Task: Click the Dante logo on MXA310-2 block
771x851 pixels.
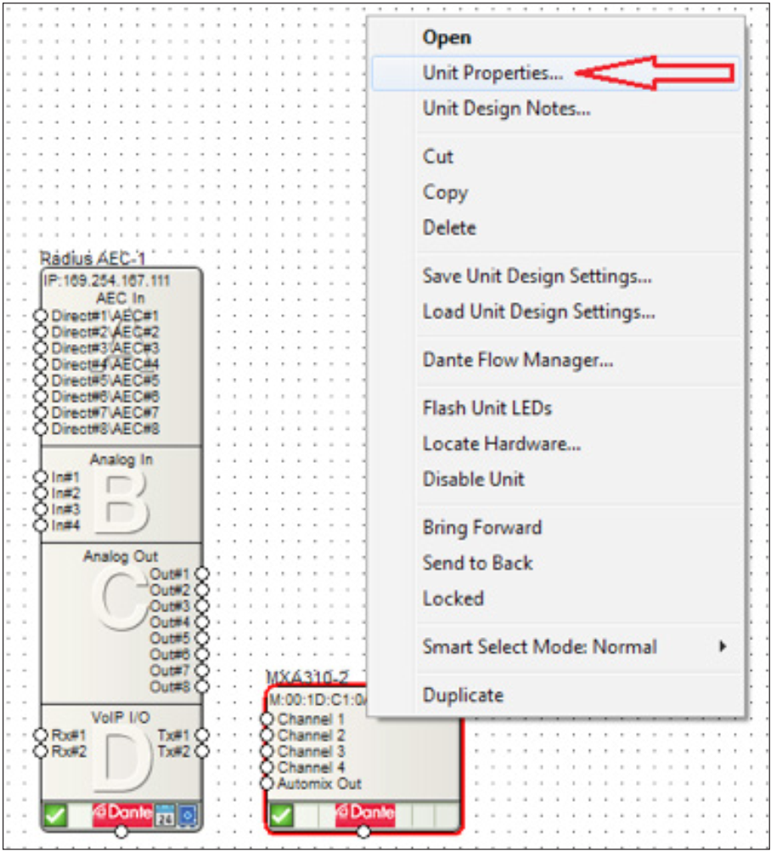Action: pyautogui.click(x=364, y=813)
